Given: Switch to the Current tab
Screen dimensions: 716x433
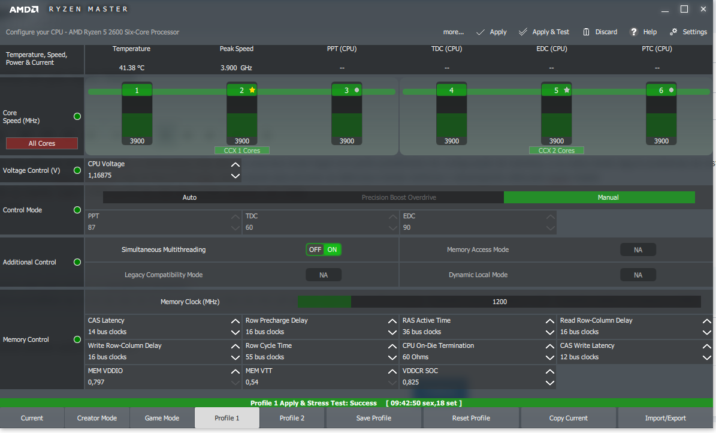Looking at the screenshot, I should [x=32, y=418].
